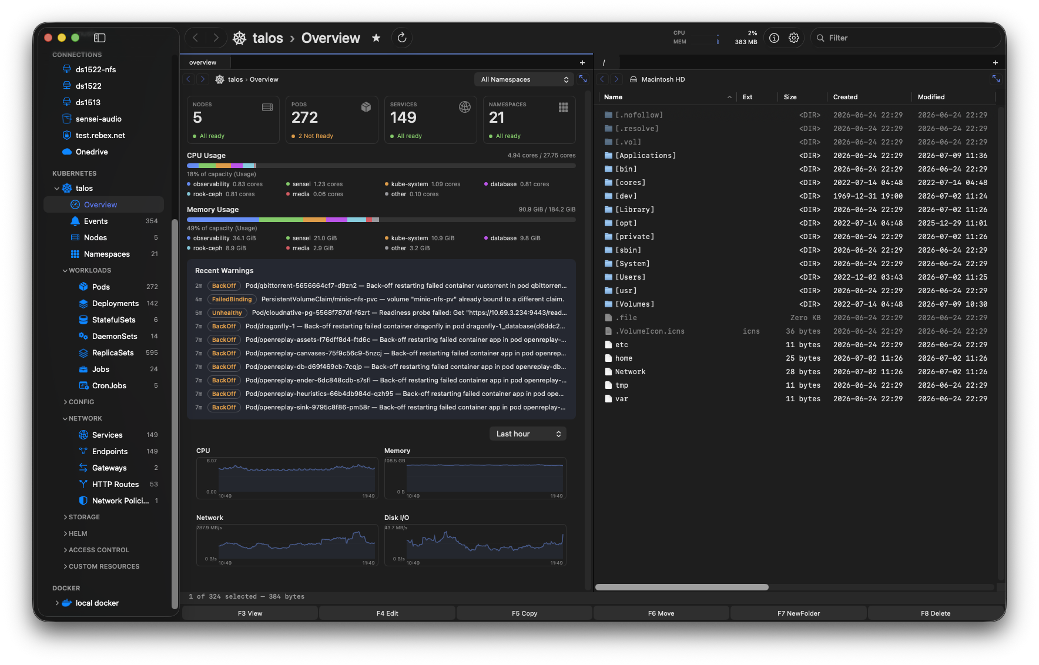Star the talos Overview as favorite
Image resolution: width=1039 pixels, height=665 pixels.
point(376,38)
